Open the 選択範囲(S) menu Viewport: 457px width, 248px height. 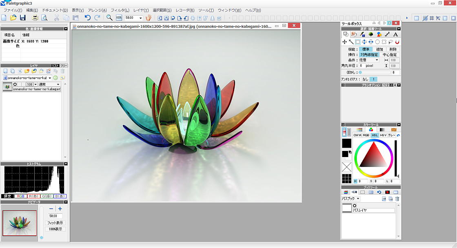tap(162, 10)
